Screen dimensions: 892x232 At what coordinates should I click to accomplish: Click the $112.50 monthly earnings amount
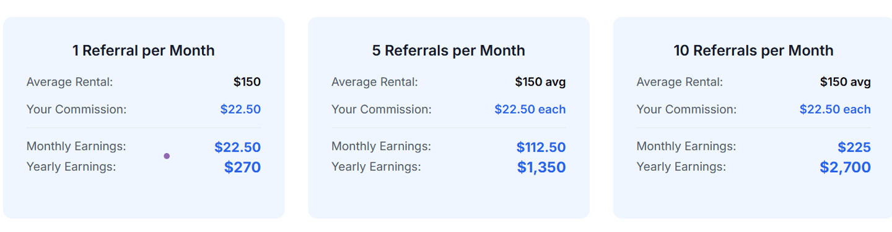(541, 147)
